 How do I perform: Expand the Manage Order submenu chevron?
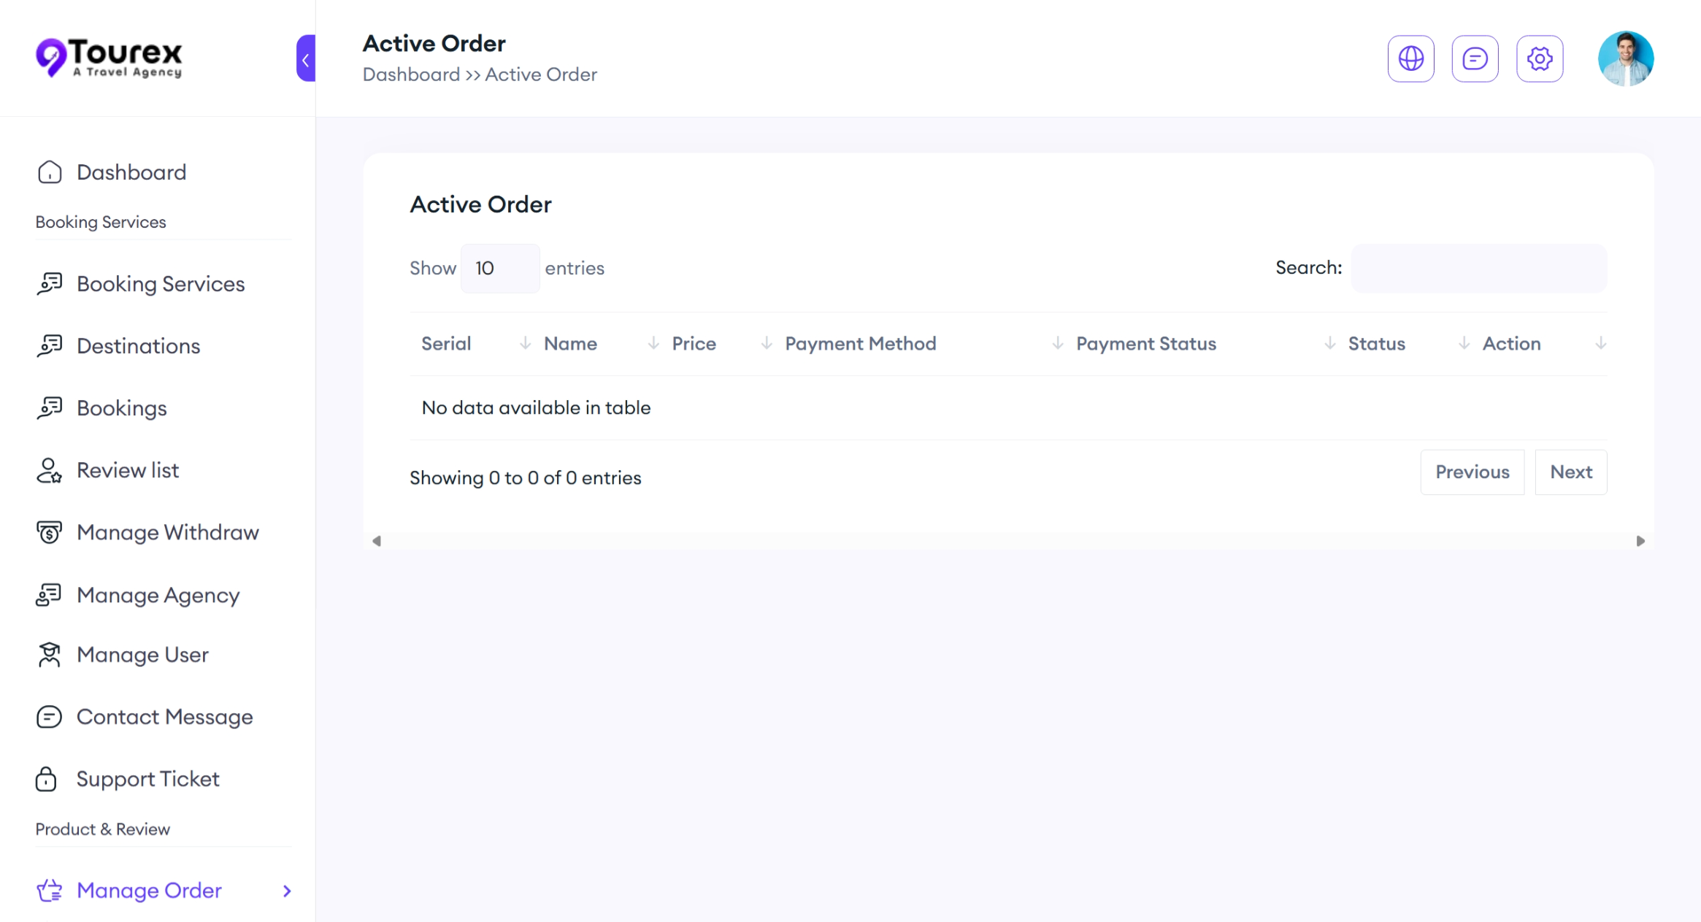287,891
